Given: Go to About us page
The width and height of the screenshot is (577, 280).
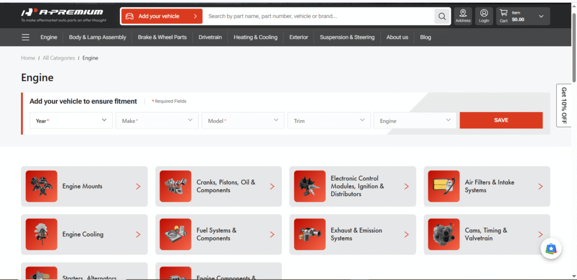Looking at the screenshot, I should 397,37.
